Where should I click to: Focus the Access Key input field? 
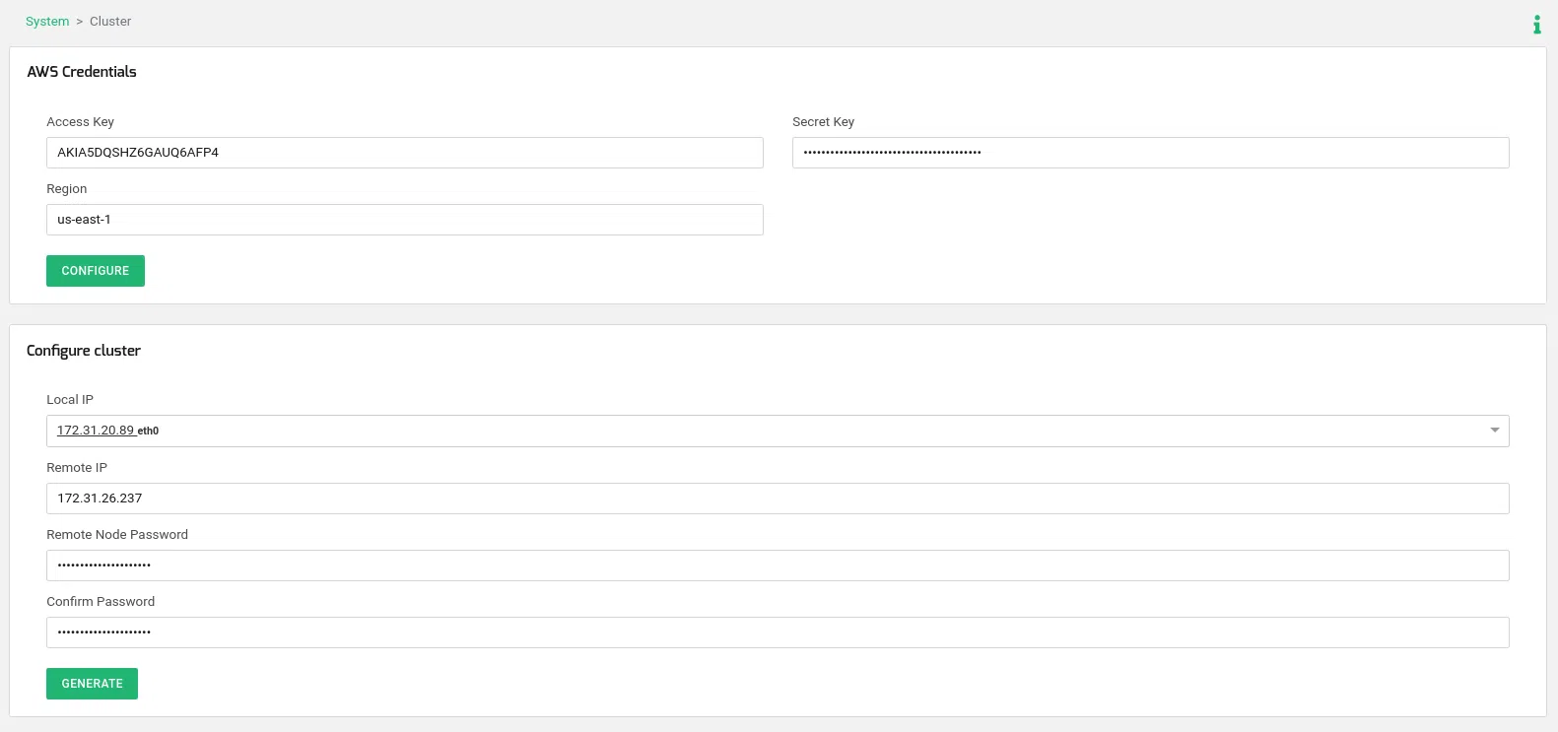[404, 153]
